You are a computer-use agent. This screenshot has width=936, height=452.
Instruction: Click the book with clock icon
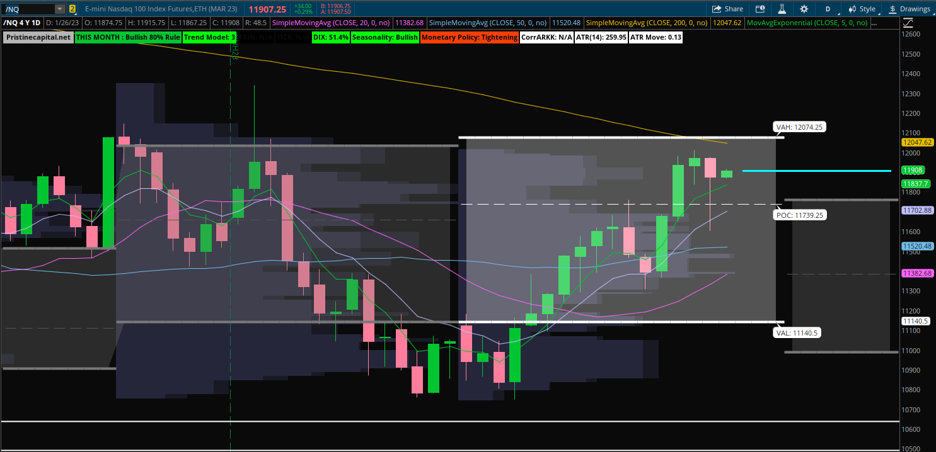(760, 9)
